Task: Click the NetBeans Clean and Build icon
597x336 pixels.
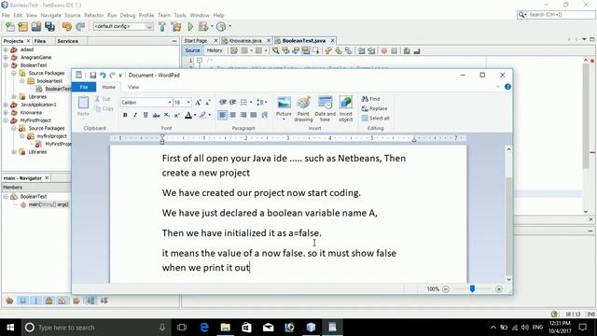Action: coord(176,27)
